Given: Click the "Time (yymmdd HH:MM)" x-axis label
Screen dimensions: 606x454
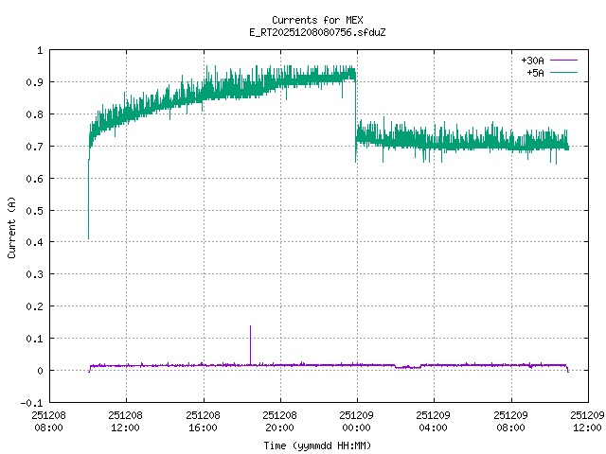Looking at the screenshot, I should (315, 445).
